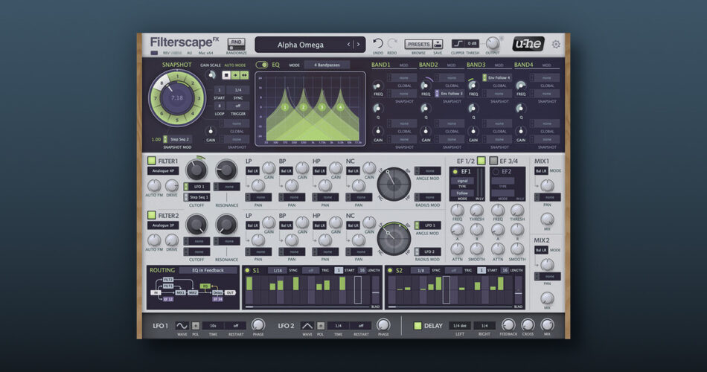Toggle the DELAY enable checkbox

418,325
